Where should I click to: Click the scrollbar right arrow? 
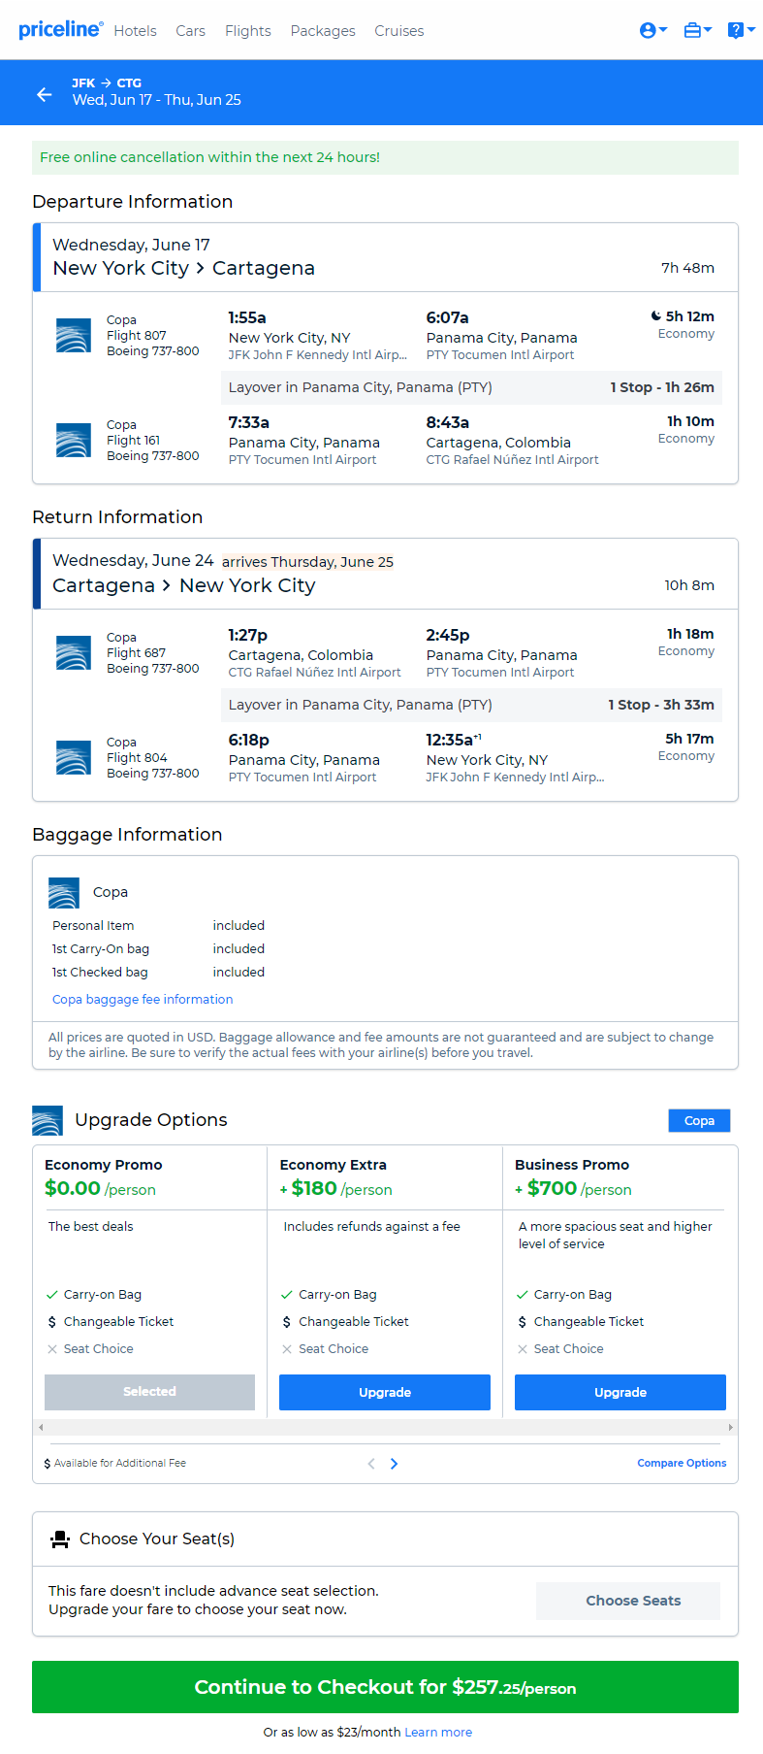731,1427
